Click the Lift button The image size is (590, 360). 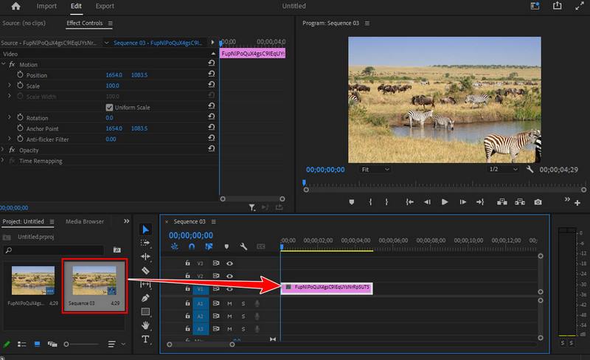[x=502, y=202]
